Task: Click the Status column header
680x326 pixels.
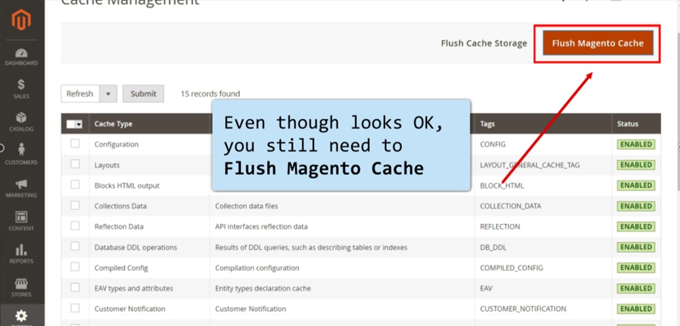Action: tap(636, 124)
